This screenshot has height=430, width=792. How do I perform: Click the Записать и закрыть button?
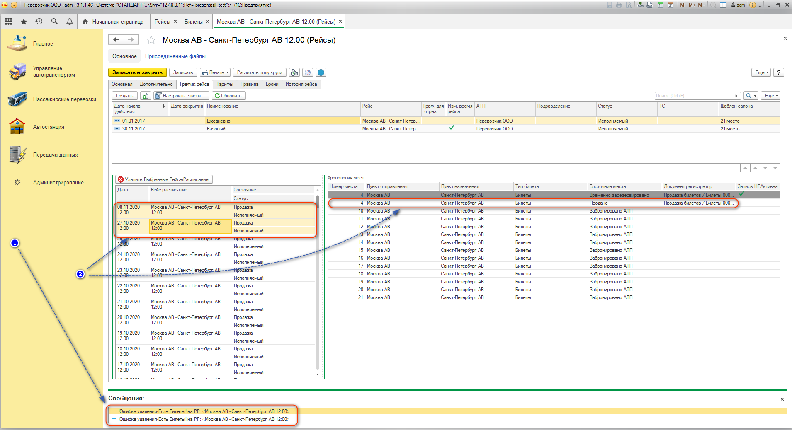(x=137, y=72)
